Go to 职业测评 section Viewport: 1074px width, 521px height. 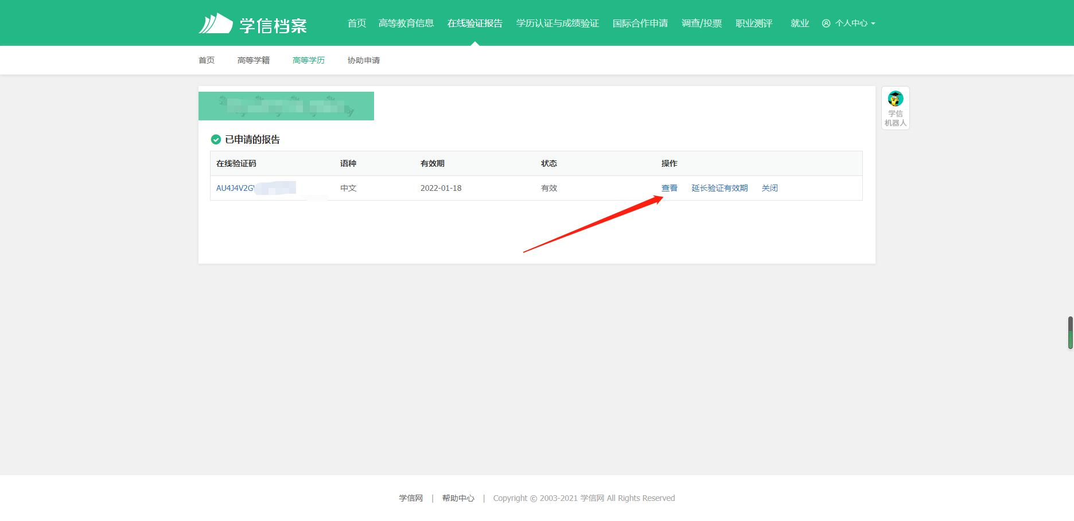pyautogui.click(x=754, y=23)
